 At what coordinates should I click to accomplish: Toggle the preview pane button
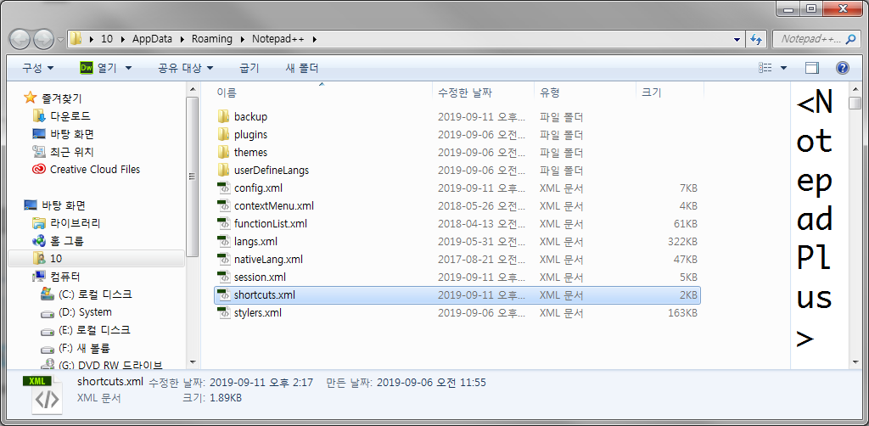812,68
